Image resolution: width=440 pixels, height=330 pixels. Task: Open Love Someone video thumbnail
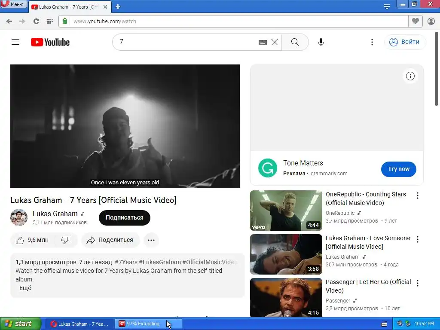pyautogui.click(x=286, y=254)
